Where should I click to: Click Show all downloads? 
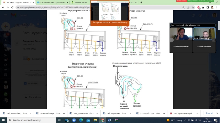click(209, 113)
